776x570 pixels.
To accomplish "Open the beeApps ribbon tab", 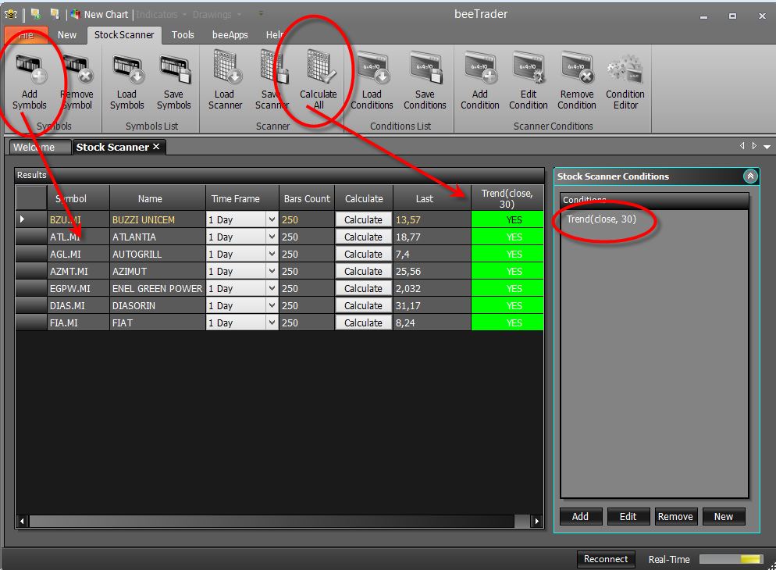I will point(230,34).
